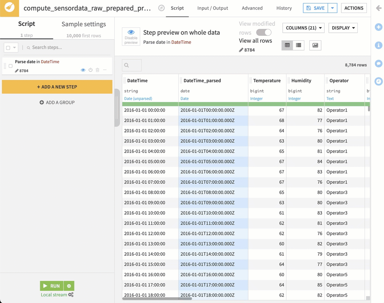Disable the Parse date step power icon
Screen dimensions: 384x303
click(90, 70)
